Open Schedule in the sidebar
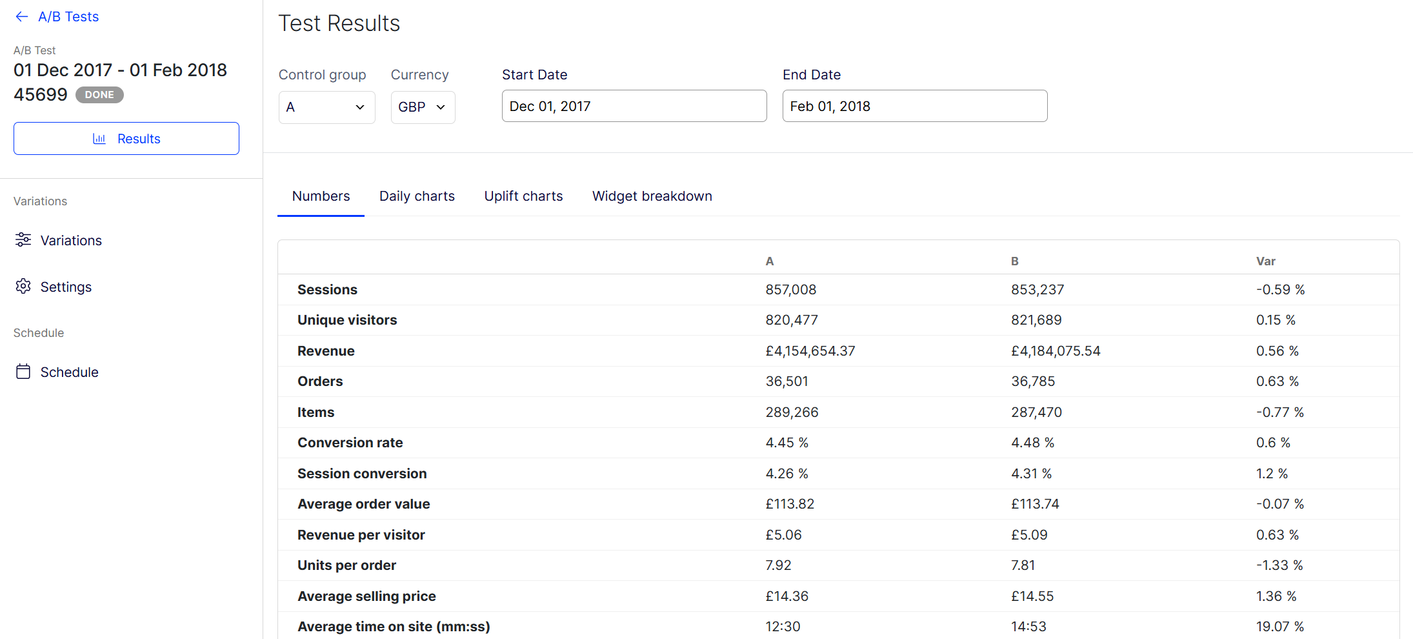The width and height of the screenshot is (1413, 639). [69, 372]
